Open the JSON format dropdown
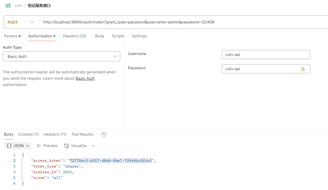The height and width of the screenshot is (190, 328). [18, 146]
